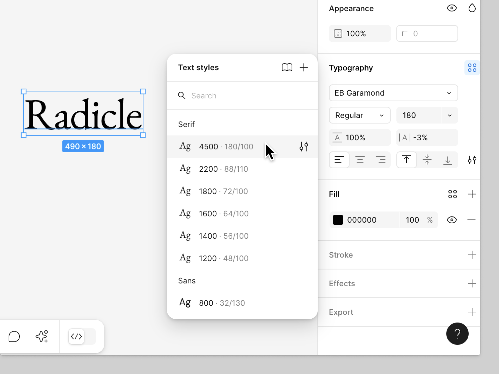Open Fill styles four-dot icon
The image size is (499, 374).
coord(452,194)
